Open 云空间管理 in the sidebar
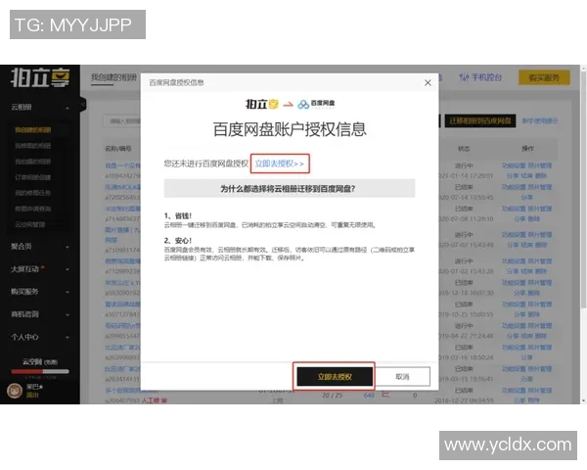The image size is (587, 470). [x=30, y=224]
